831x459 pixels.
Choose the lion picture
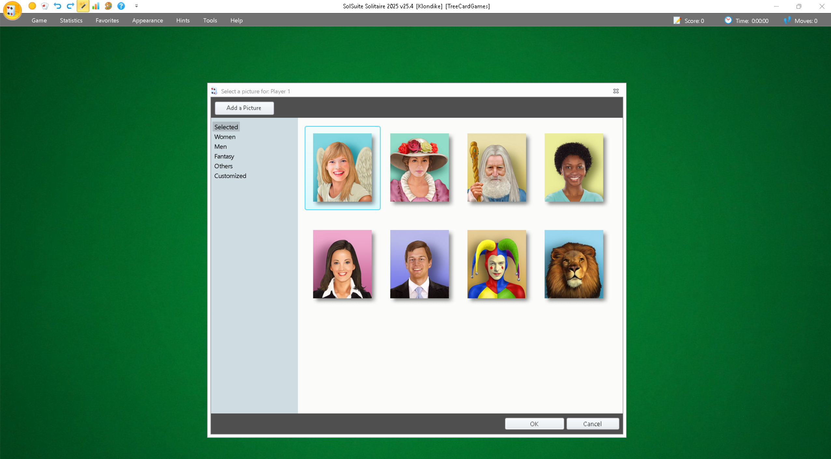coord(574,264)
